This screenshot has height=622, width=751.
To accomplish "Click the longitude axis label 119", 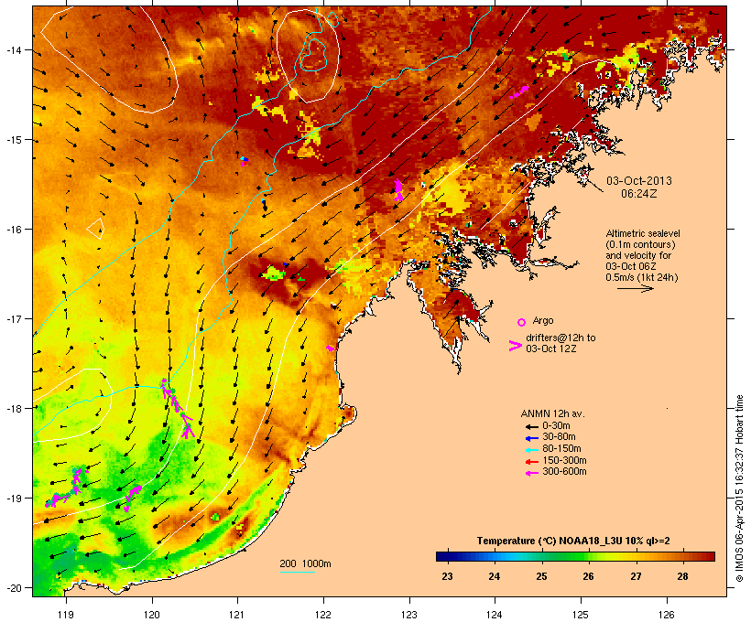I will (x=66, y=615).
